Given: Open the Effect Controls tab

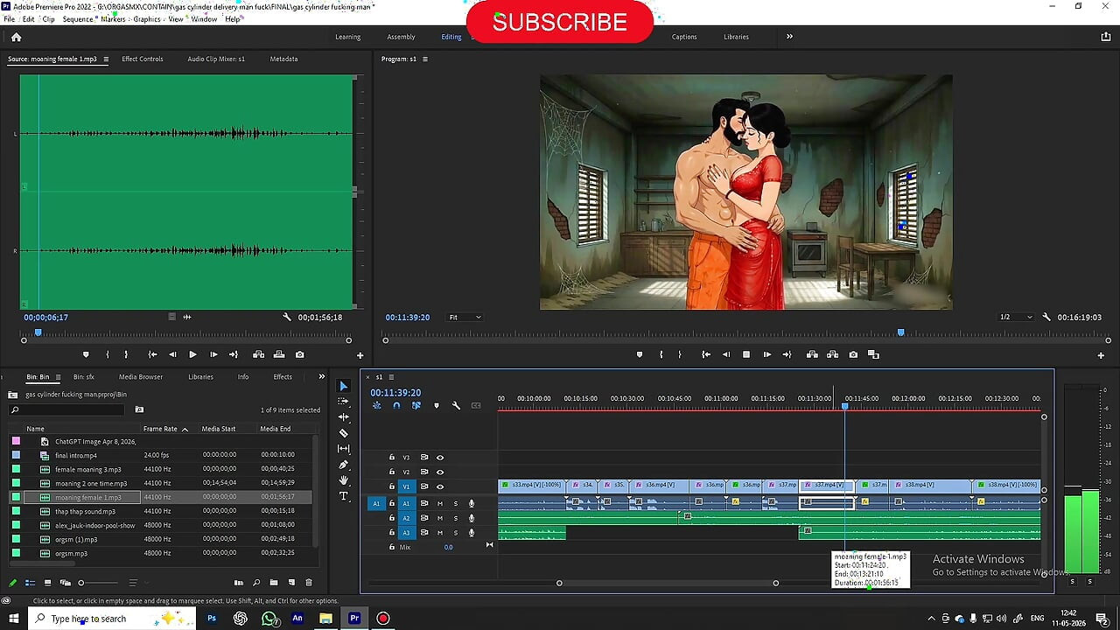Looking at the screenshot, I should [143, 59].
